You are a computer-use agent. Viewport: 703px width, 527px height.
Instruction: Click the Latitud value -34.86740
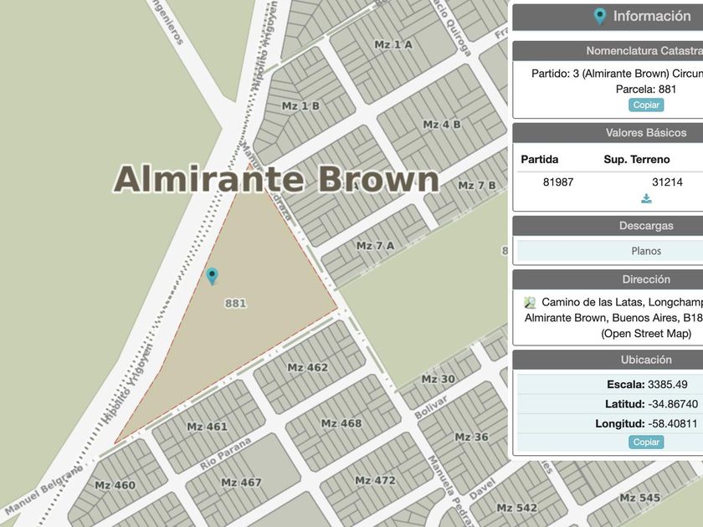pos(673,404)
